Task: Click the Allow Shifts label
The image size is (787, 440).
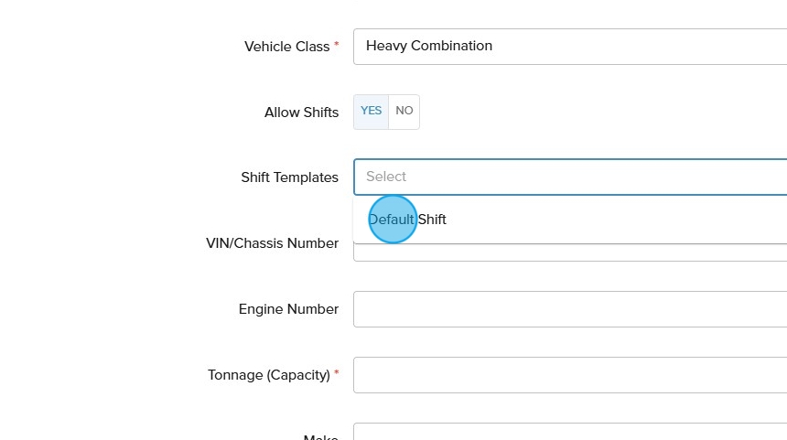Action: pos(301,113)
